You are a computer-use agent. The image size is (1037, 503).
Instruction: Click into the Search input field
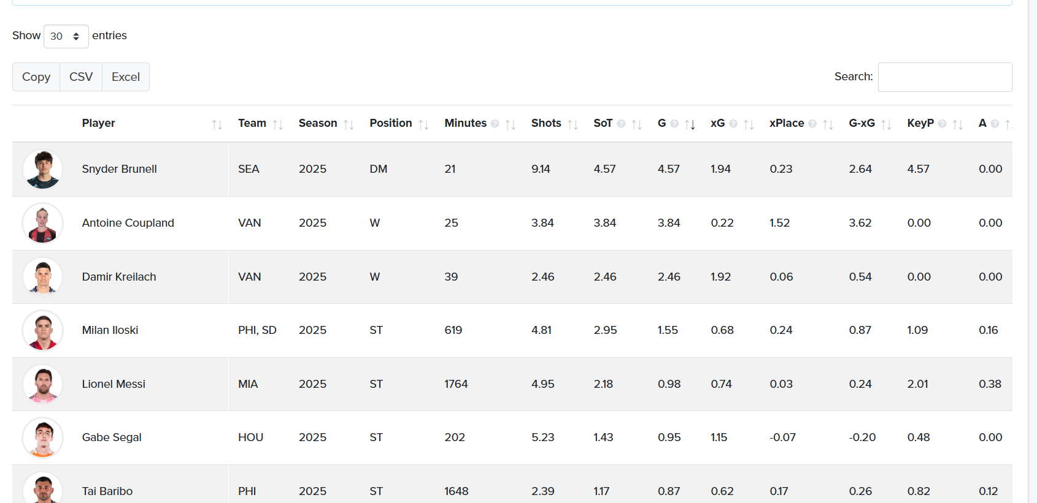[944, 77]
